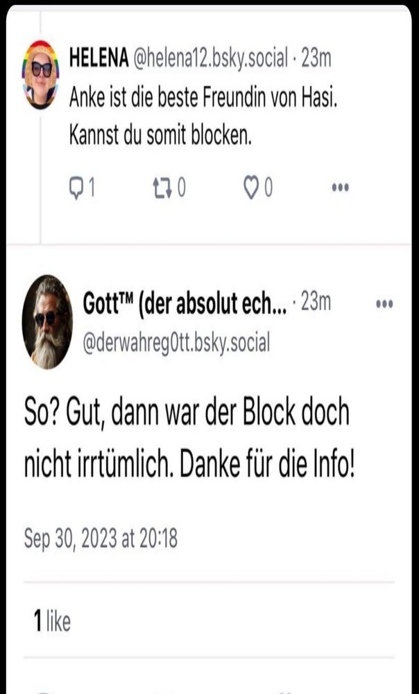Open the Gott™ display name profile
Image resolution: width=419 pixels, height=694 pixels.
point(185,305)
